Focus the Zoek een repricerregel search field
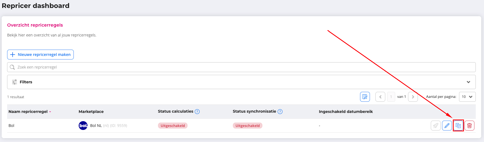 point(241,67)
